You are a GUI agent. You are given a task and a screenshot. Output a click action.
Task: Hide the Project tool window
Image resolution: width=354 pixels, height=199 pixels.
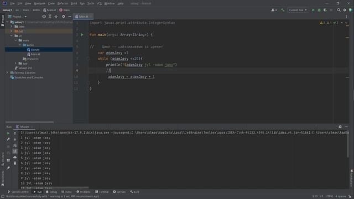(69, 17)
